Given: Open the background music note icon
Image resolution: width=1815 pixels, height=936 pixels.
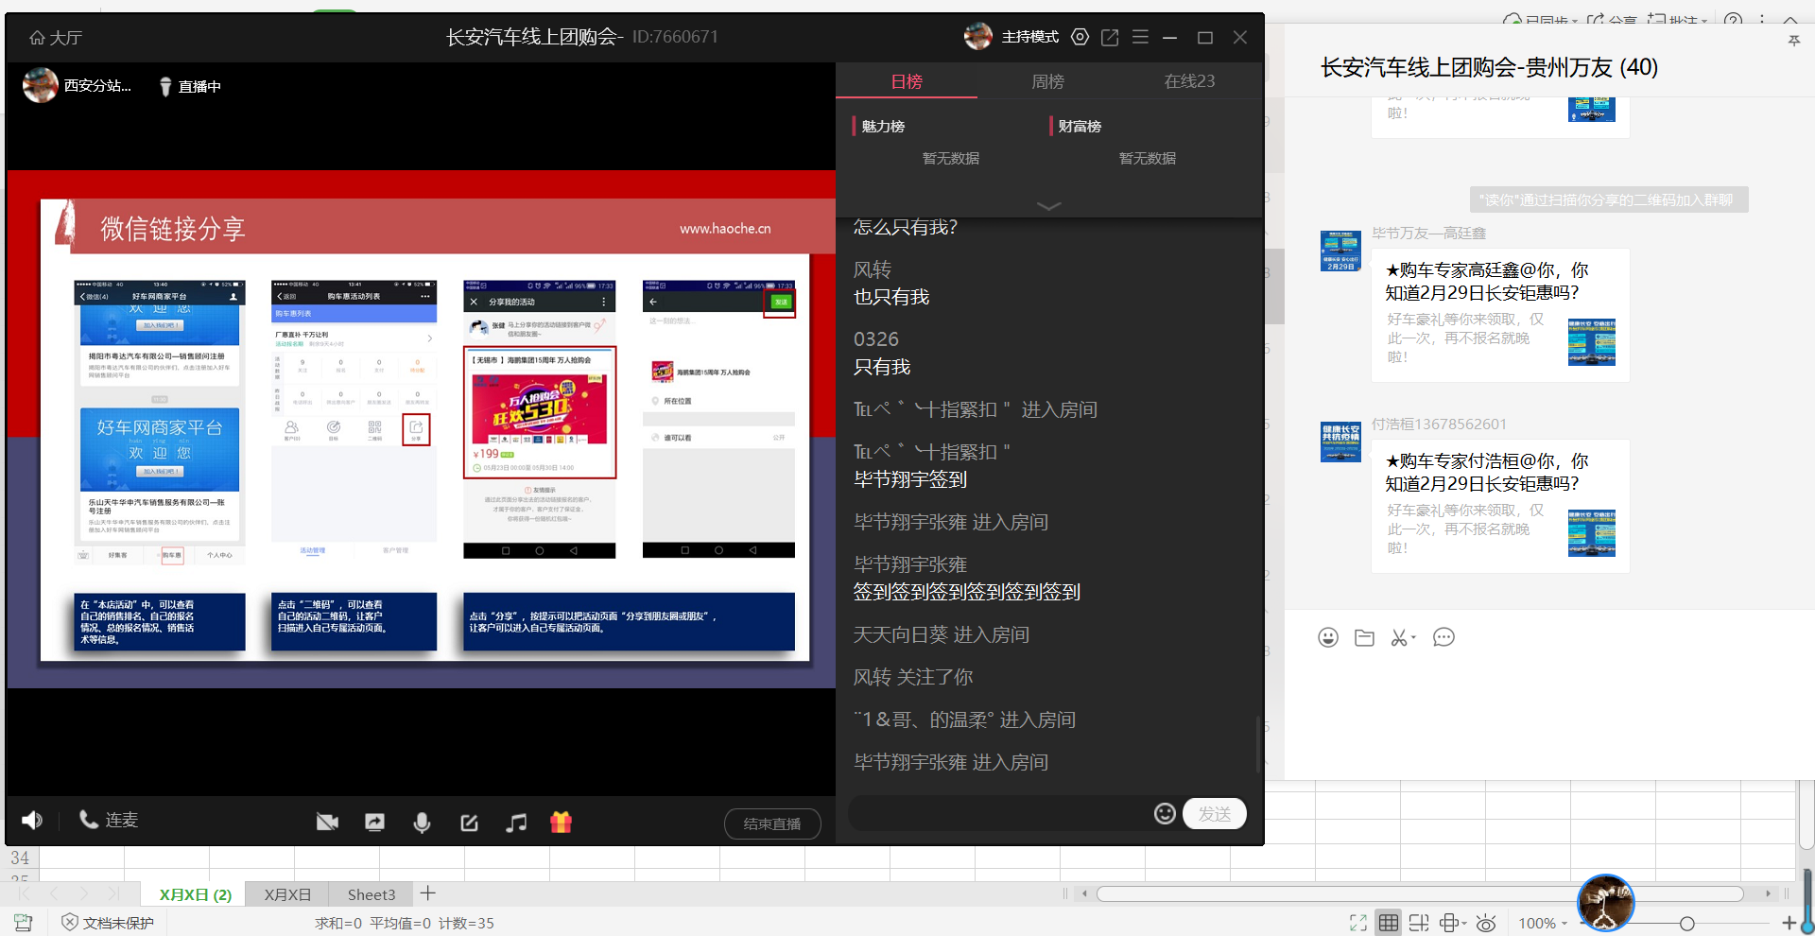Looking at the screenshot, I should tap(515, 823).
